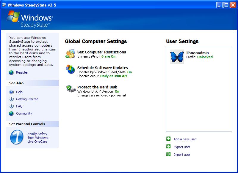The height and width of the screenshot is (173, 238).
Task: Click the Windows Live OneCare icon
Action: coord(17,137)
